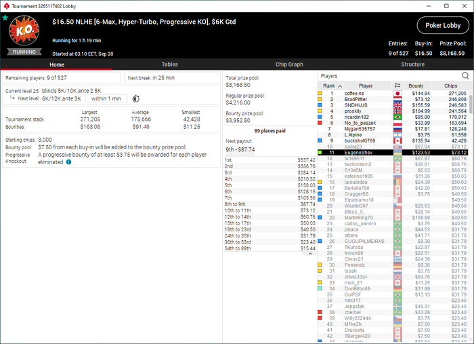Click red color tag beside No_to_peszek
Screen dimensions: 474x344
point(320,123)
